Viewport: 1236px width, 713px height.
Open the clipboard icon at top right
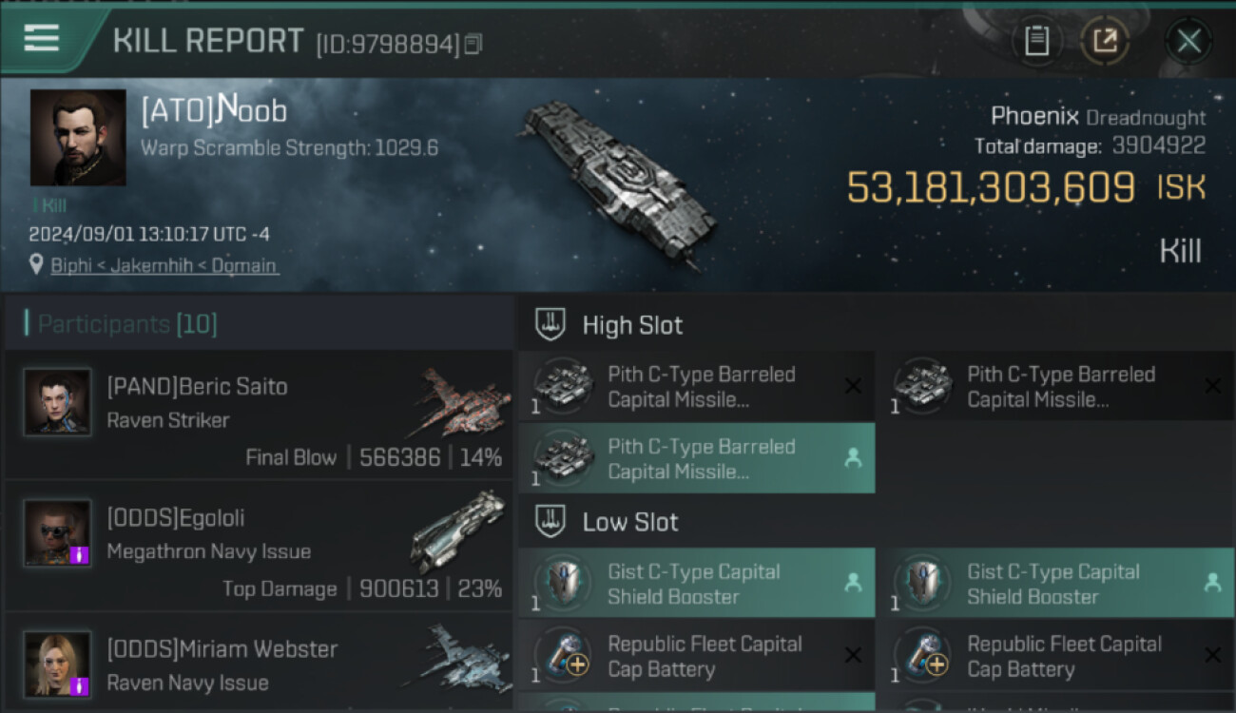[x=1036, y=41]
